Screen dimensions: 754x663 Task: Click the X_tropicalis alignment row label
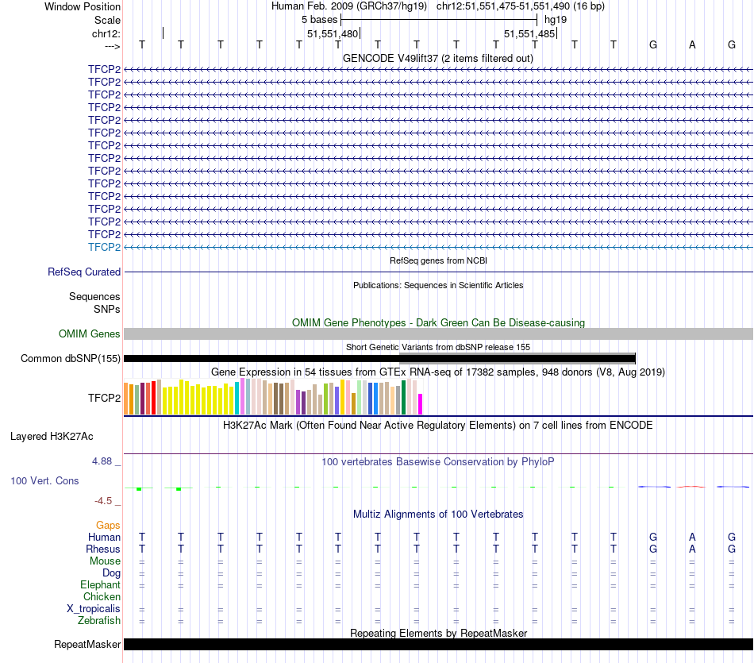coord(94,609)
